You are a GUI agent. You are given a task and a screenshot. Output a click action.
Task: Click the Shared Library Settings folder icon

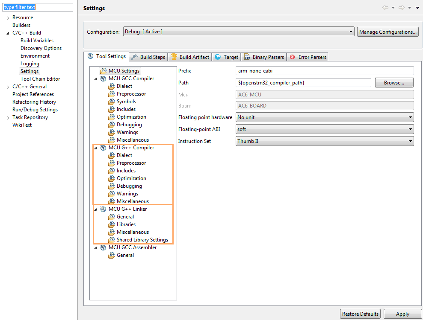pyautogui.click(x=112, y=240)
